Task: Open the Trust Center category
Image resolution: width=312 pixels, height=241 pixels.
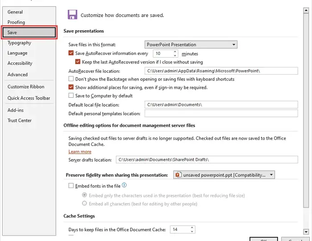Action: tap(20, 120)
